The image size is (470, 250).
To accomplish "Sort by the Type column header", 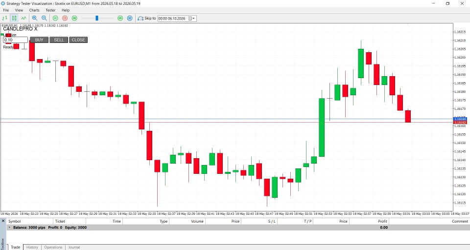I will pyautogui.click(x=146, y=221).
